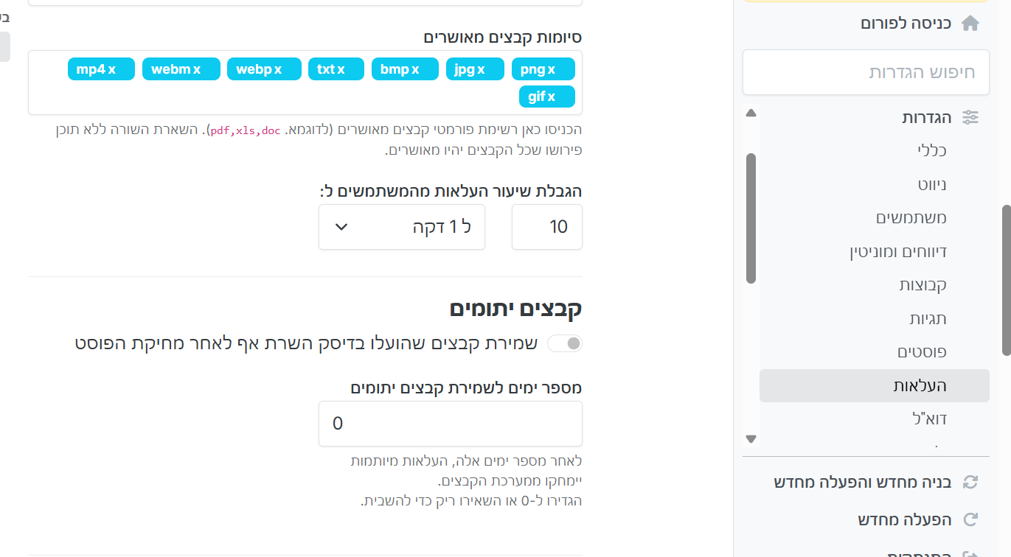Open the ל 1 דקה rate limit dropdown
This screenshot has width=1011, height=557.
401,227
